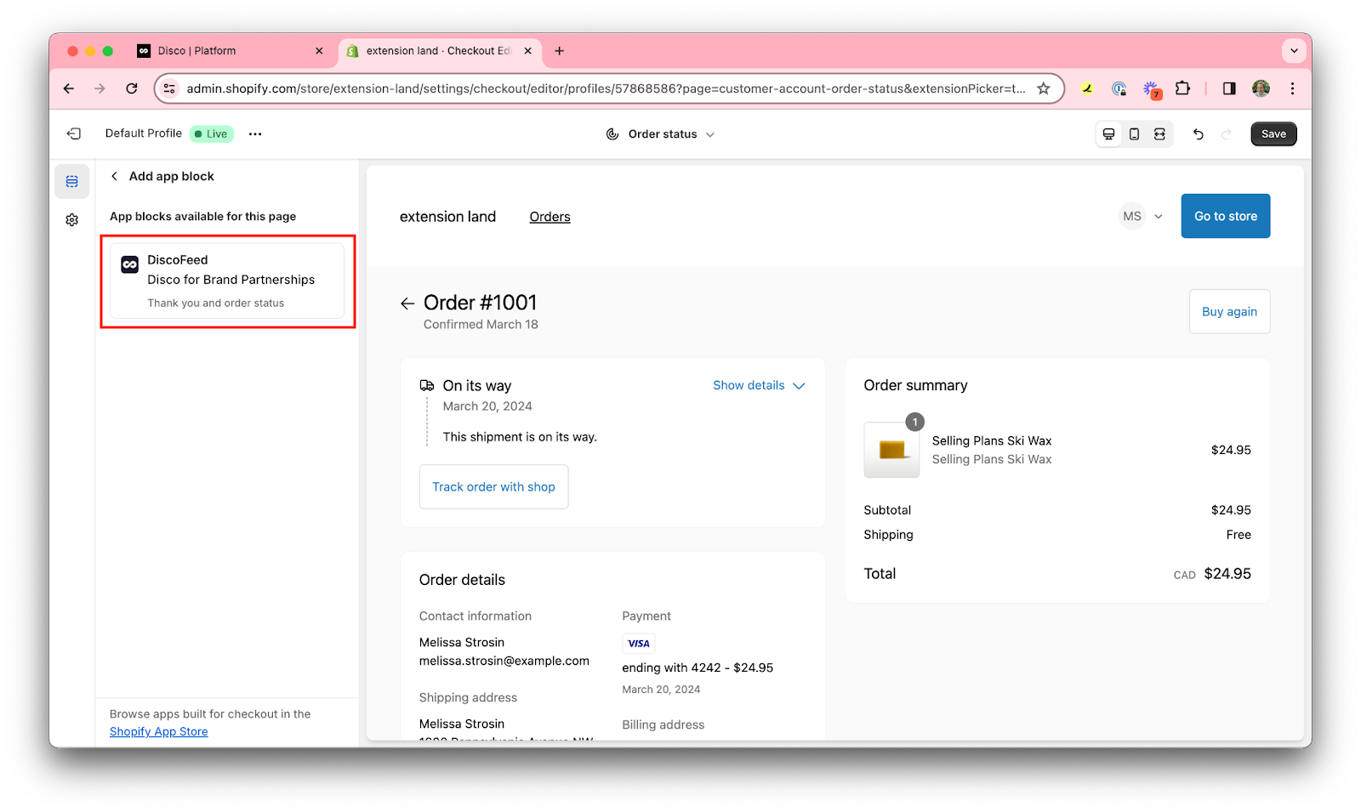This screenshot has height=812, width=1361.
Task: Click Track order with shop
Action: (493, 487)
